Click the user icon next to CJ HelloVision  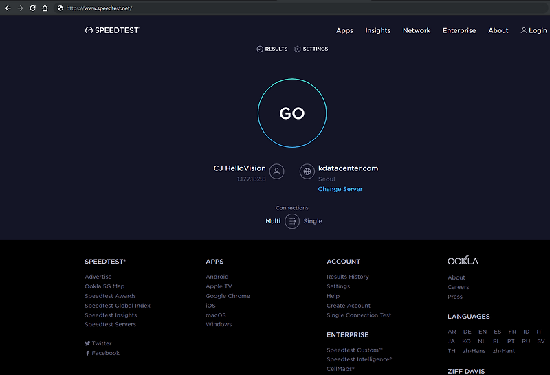tap(277, 172)
